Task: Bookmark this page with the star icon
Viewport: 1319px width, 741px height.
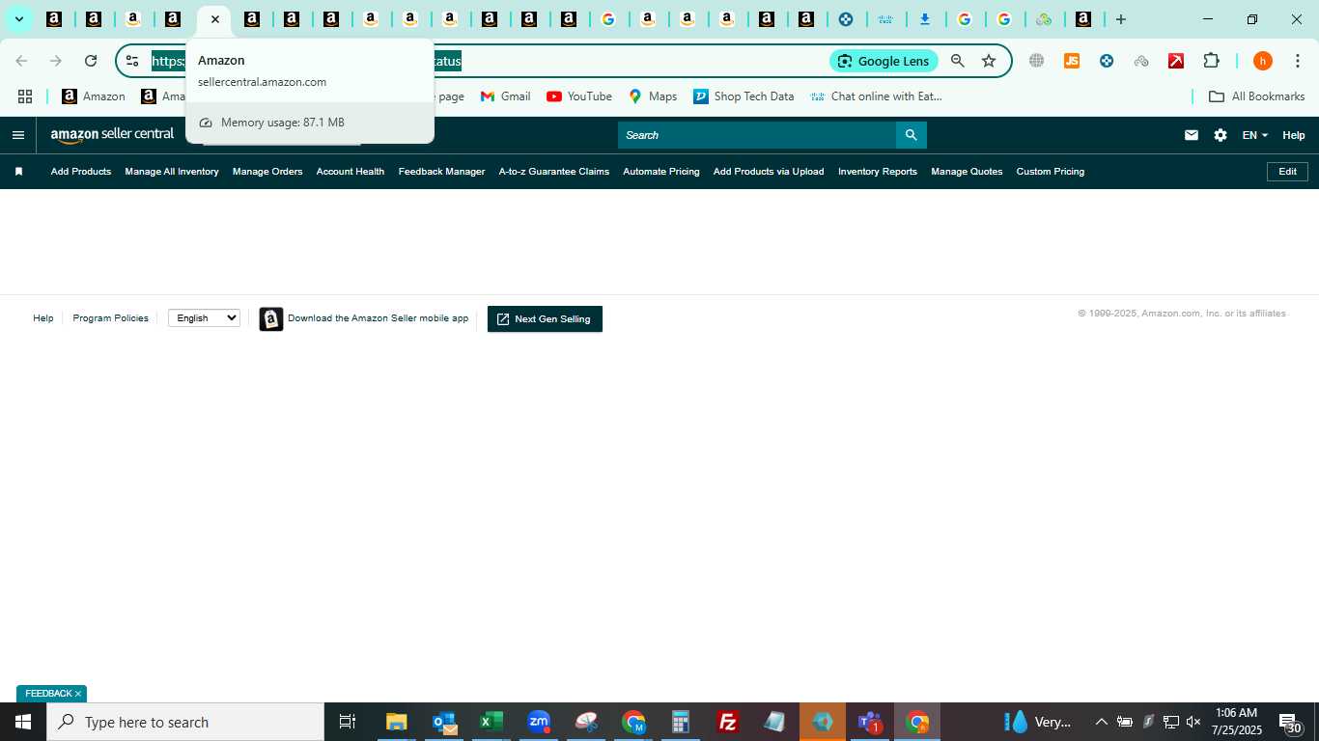Action: point(989,61)
